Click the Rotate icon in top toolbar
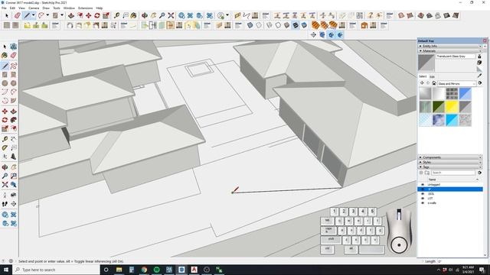This screenshot has height=275, width=490. (x=97, y=15)
